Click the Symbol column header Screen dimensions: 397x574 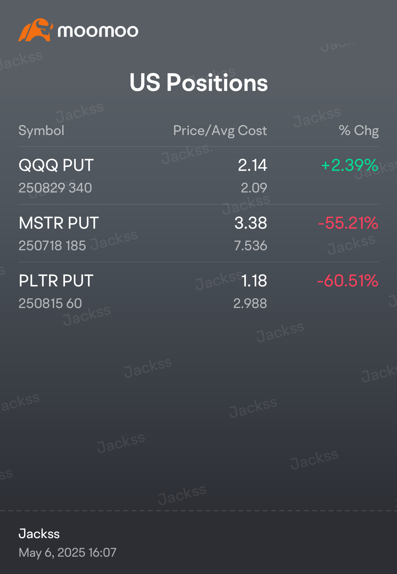[41, 130]
